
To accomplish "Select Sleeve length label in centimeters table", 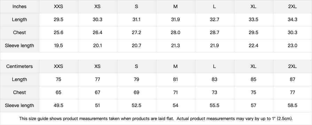I will tap(19, 106).
